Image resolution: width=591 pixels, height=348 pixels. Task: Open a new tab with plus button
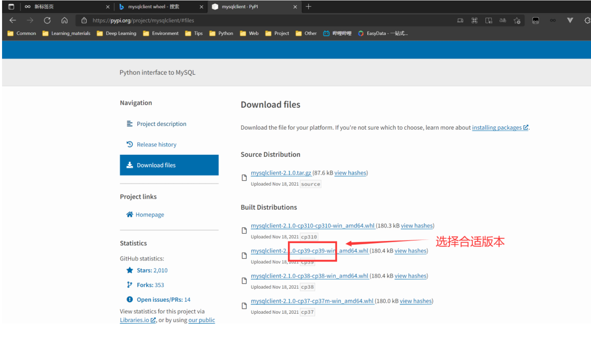308,7
